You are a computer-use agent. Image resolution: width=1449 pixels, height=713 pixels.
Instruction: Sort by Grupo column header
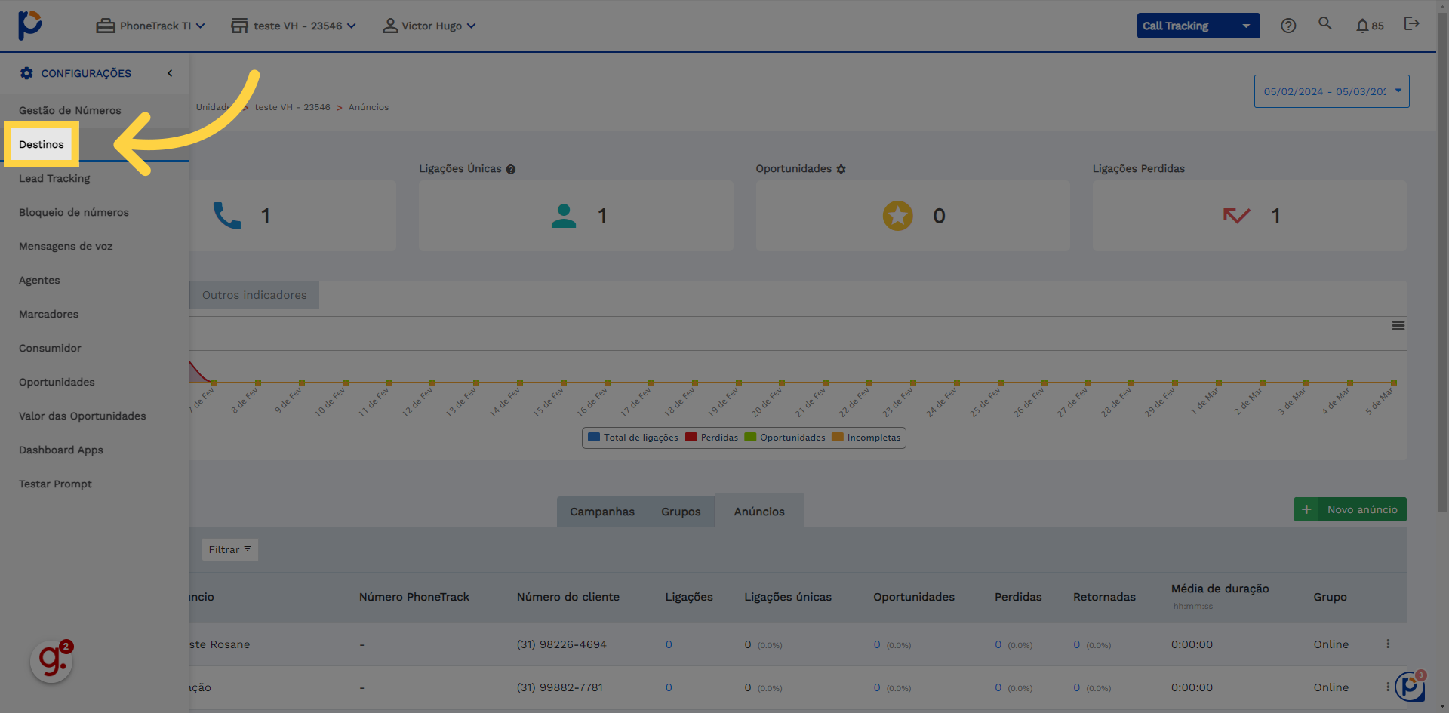tap(1330, 597)
